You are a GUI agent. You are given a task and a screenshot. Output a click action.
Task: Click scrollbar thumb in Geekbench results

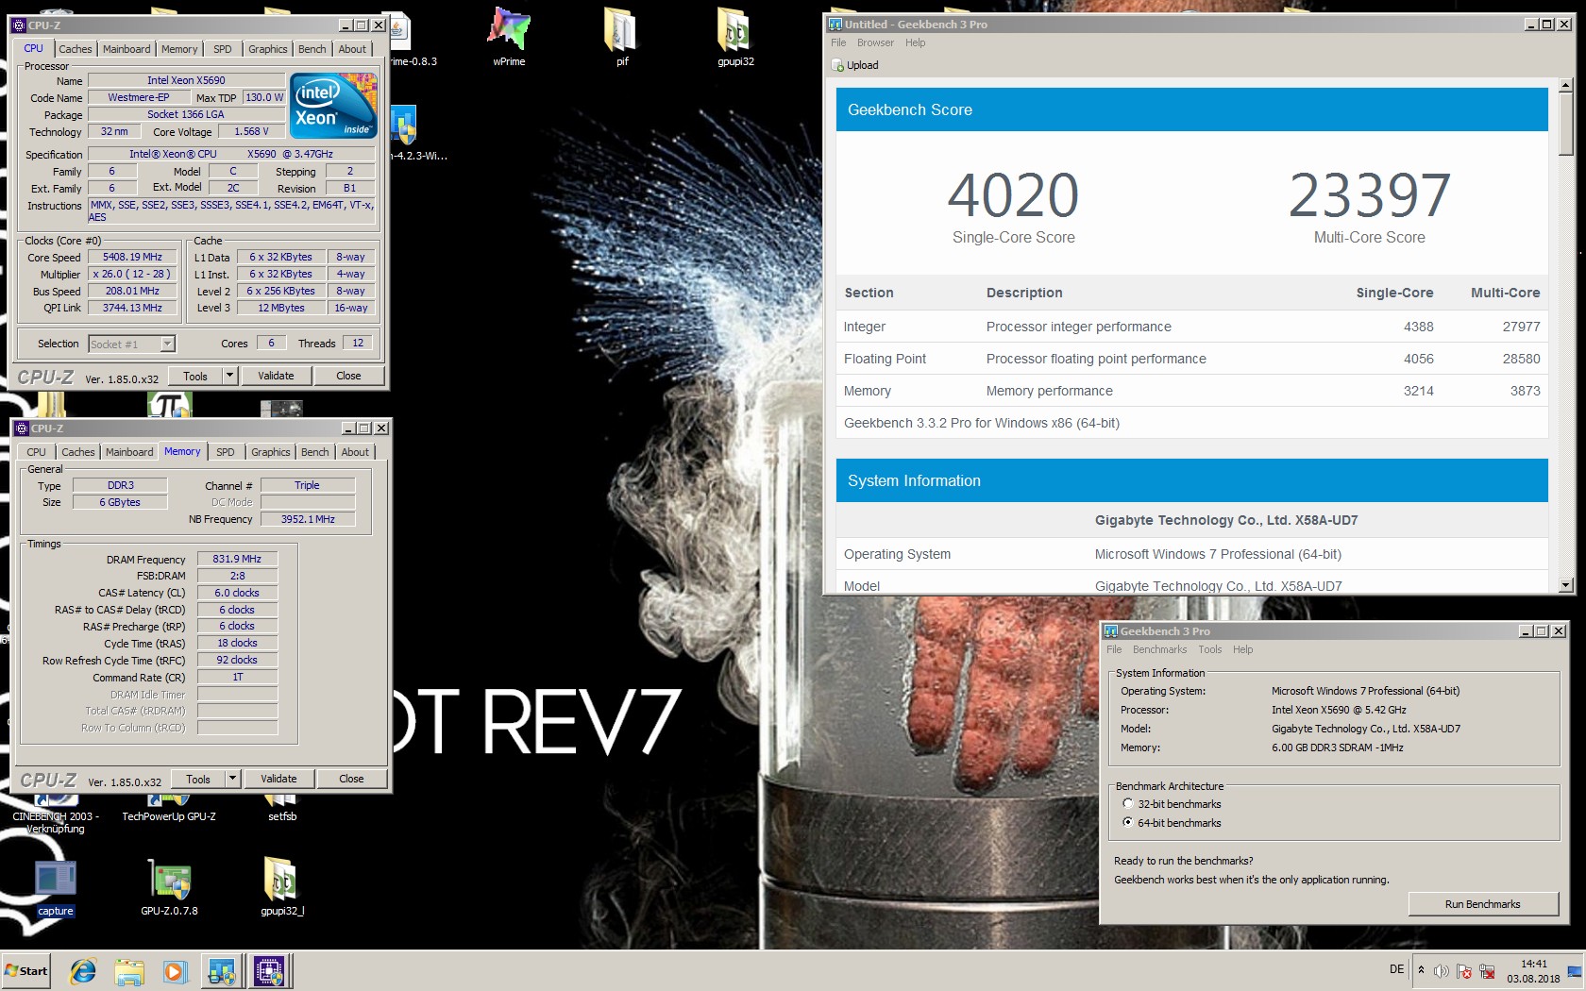tap(1566, 125)
